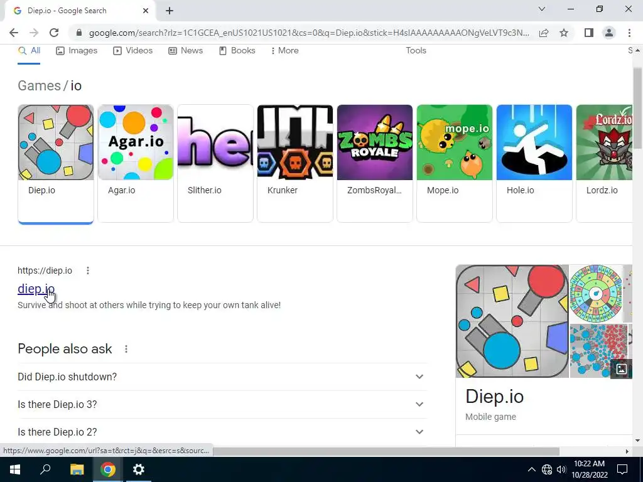This screenshot has width=643, height=482.
Task: Select the Hole.io game card
Action: tap(534, 164)
